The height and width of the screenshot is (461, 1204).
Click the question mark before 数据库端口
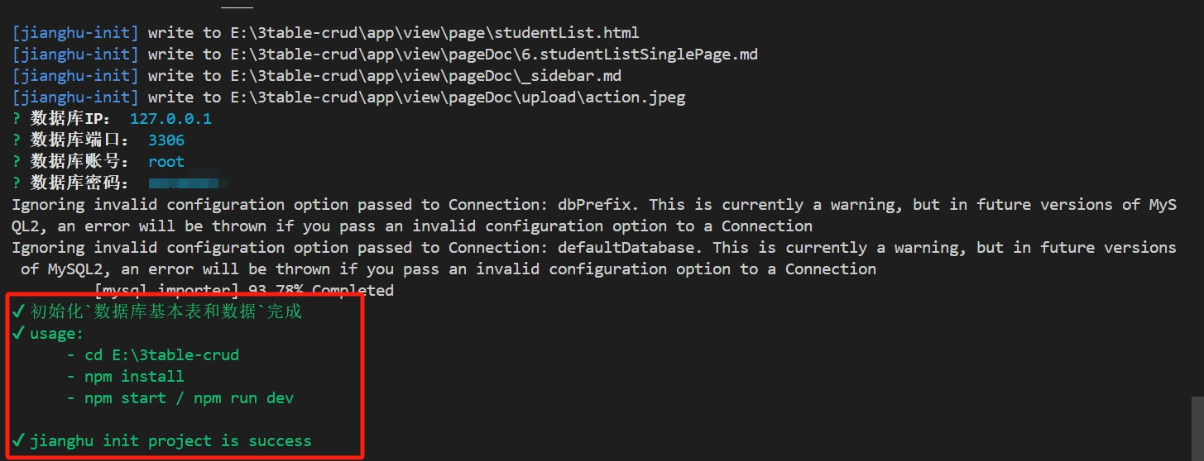(17, 140)
